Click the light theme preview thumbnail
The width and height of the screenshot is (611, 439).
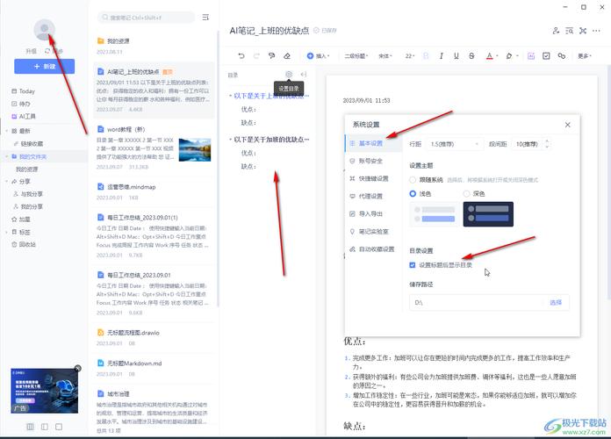[435, 214]
